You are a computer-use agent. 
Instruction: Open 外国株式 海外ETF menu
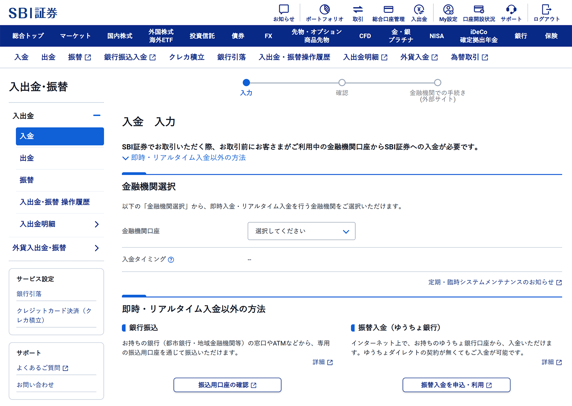161,36
